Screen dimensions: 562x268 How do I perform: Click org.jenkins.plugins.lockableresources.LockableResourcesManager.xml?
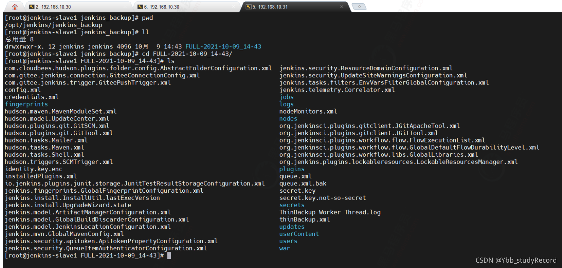(x=399, y=162)
